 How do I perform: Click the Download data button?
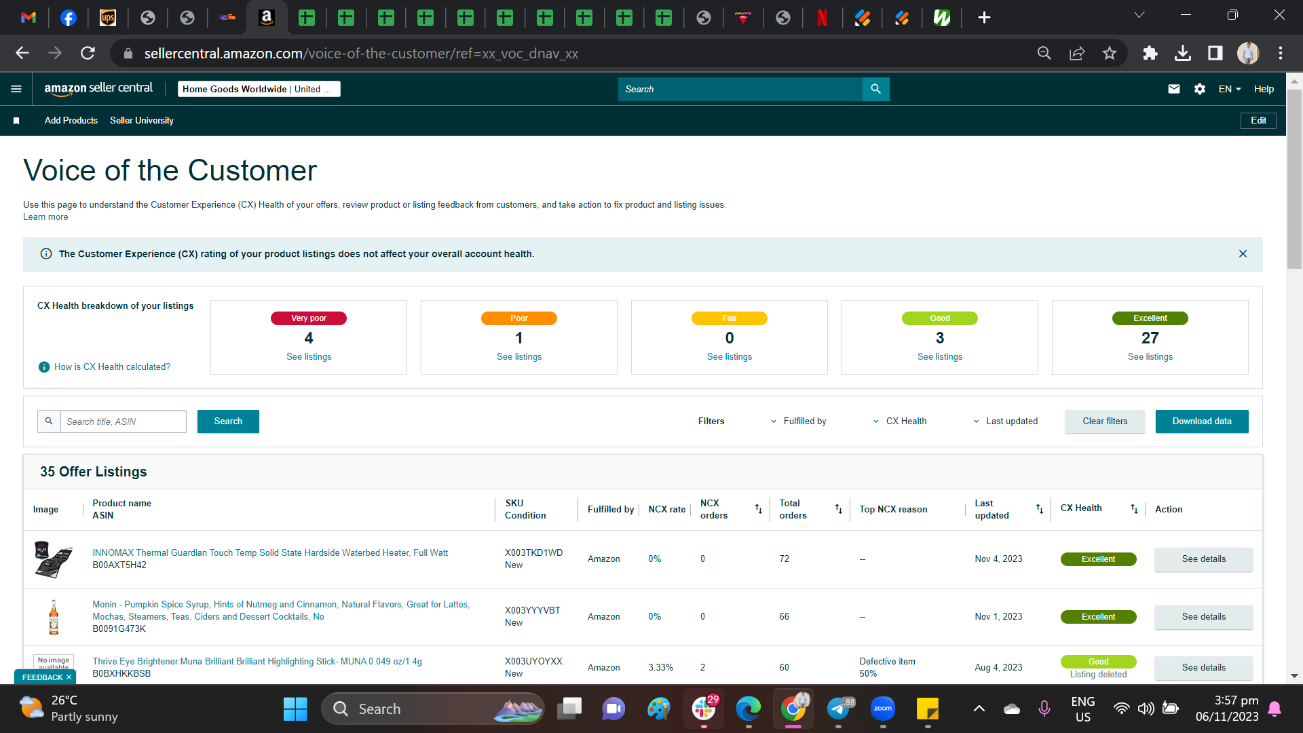point(1202,421)
